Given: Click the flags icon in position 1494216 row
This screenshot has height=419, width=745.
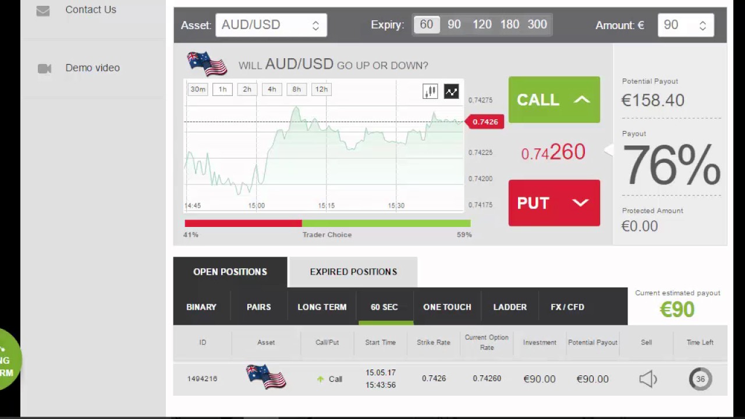Looking at the screenshot, I should tap(266, 377).
